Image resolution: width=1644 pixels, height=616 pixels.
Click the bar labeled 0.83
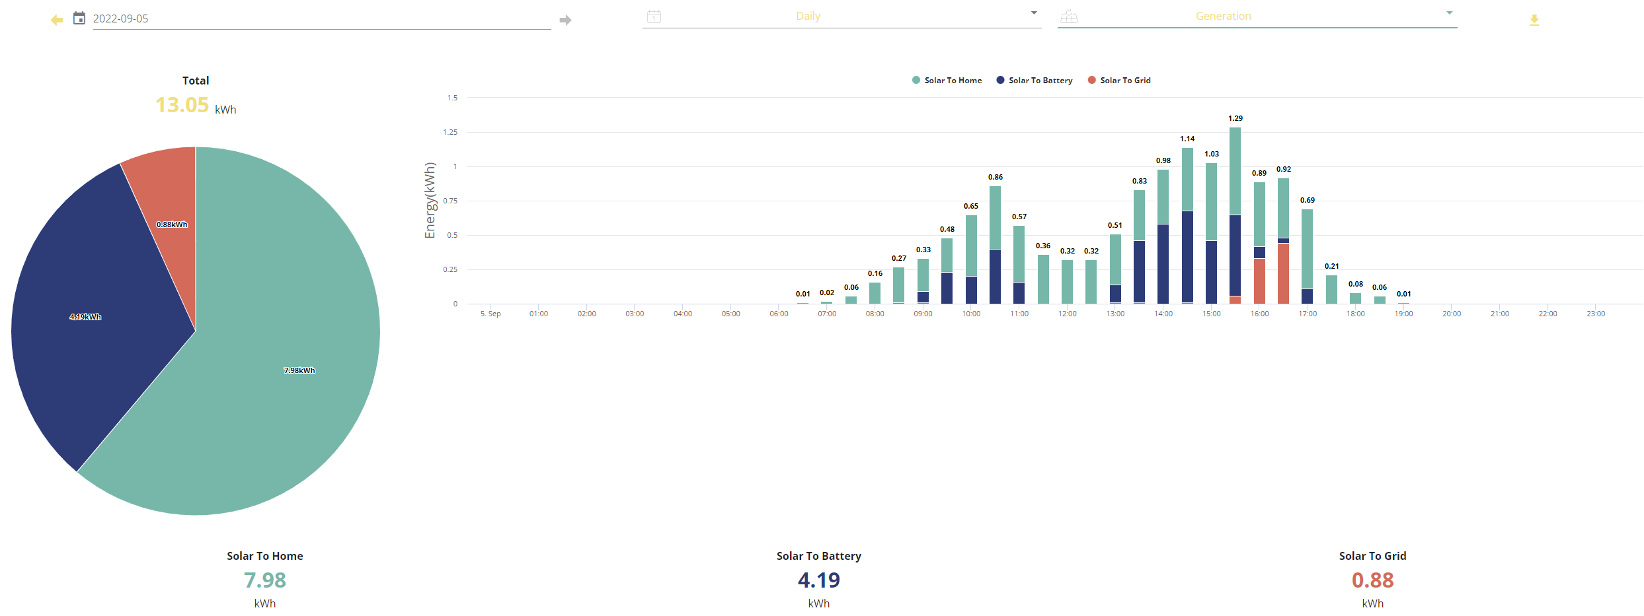1139,247
